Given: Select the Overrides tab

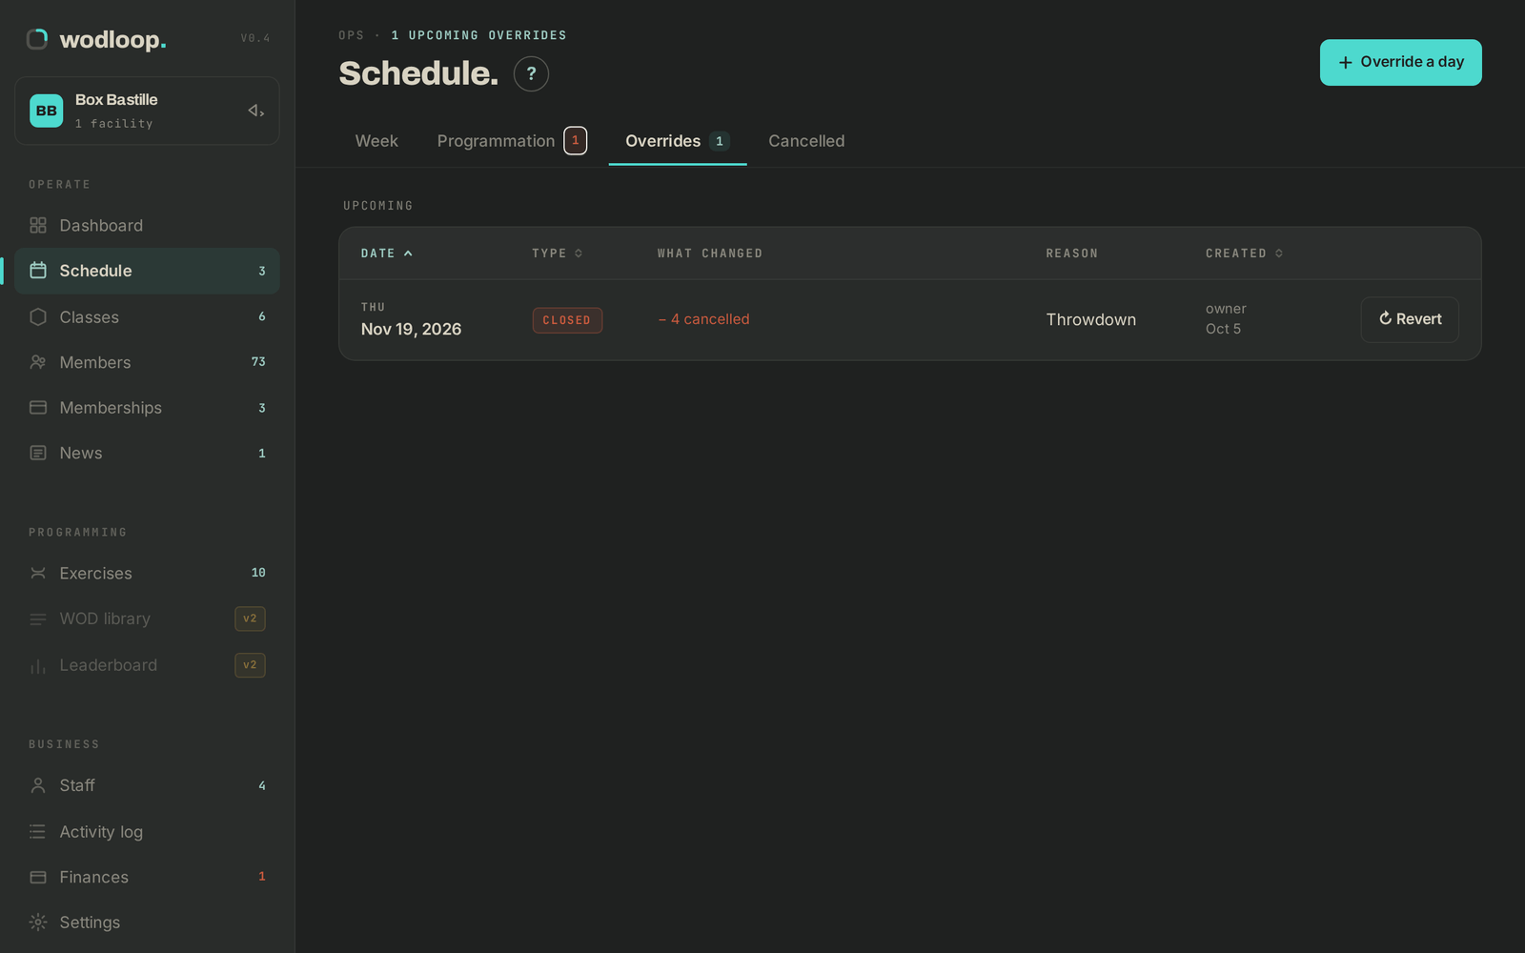Looking at the screenshot, I should [x=678, y=141].
